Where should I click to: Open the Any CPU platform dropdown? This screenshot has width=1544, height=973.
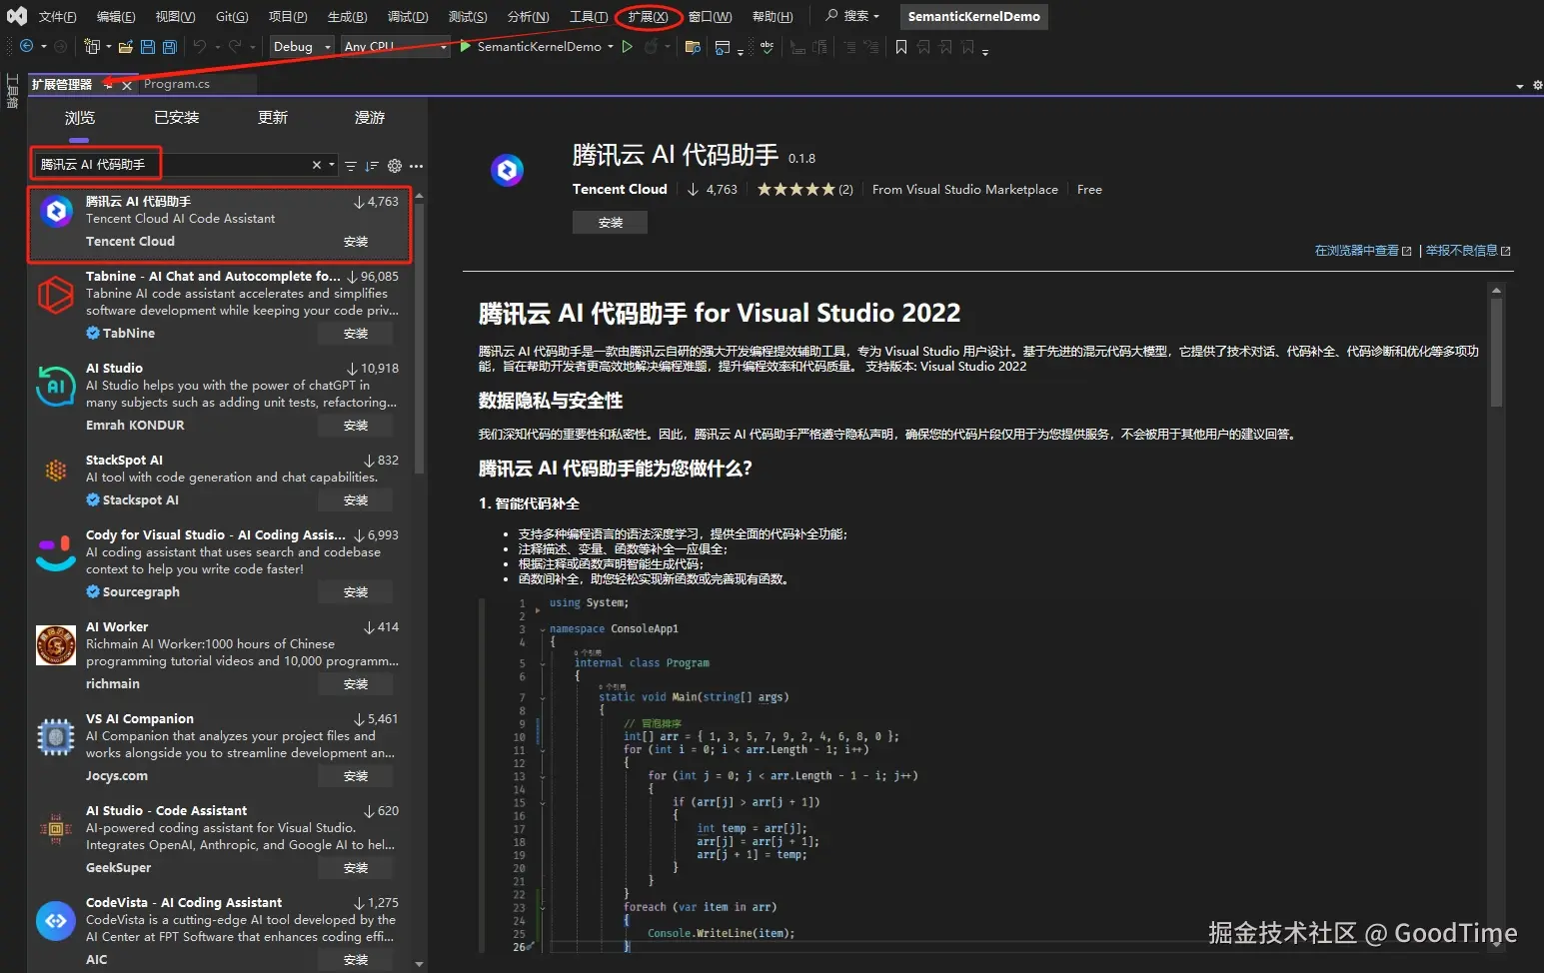395,46
